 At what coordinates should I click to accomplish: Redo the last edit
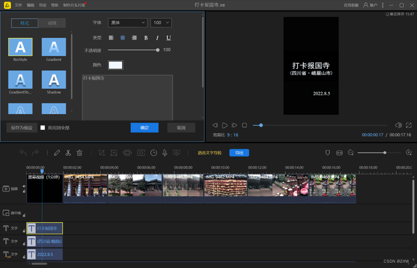pos(35,153)
